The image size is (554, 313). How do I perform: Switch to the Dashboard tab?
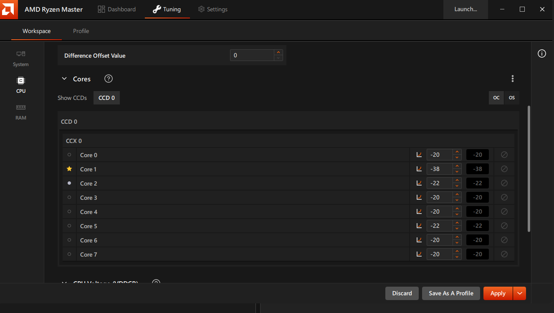[116, 9]
